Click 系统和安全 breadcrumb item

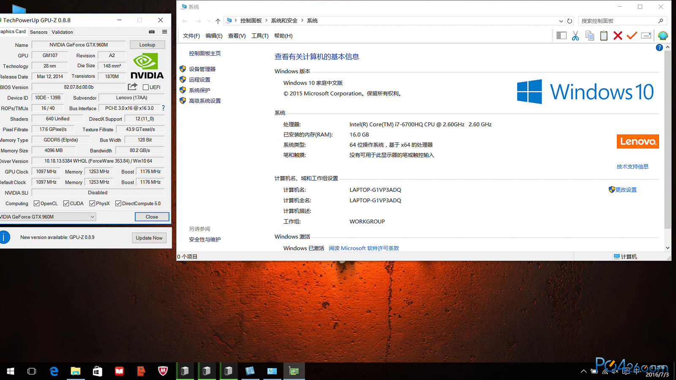tap(284, 21)
